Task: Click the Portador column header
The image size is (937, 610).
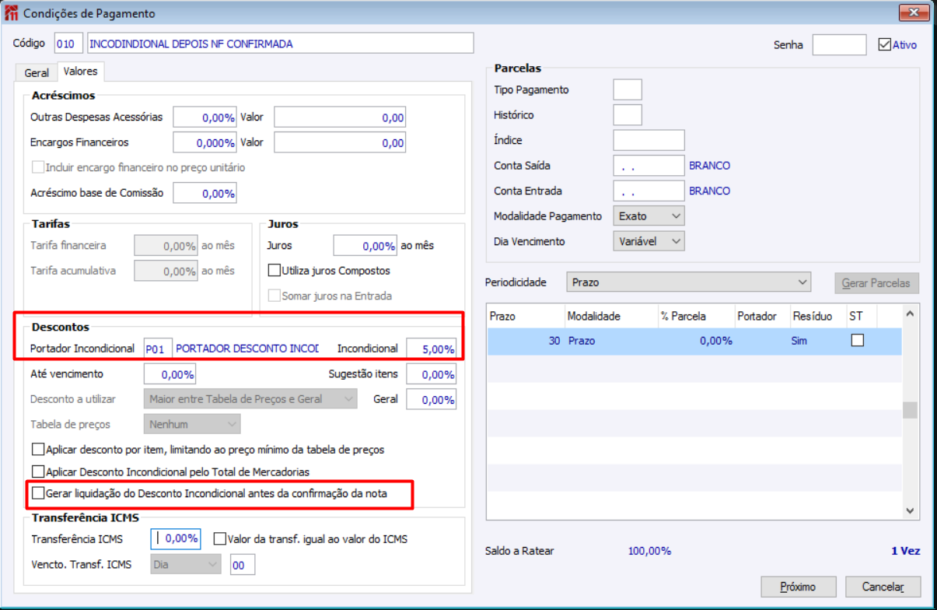Action: (763, 316)
